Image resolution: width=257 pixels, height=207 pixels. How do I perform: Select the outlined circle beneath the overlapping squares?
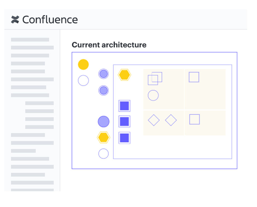(x=153, y=95)
